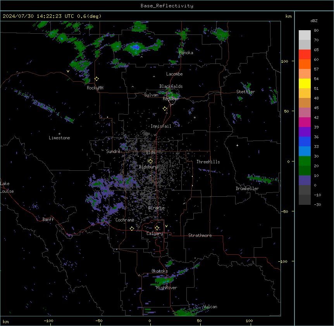The image size is (334, 326).
Task: Click the HighRiver city label
Action: 167,288
